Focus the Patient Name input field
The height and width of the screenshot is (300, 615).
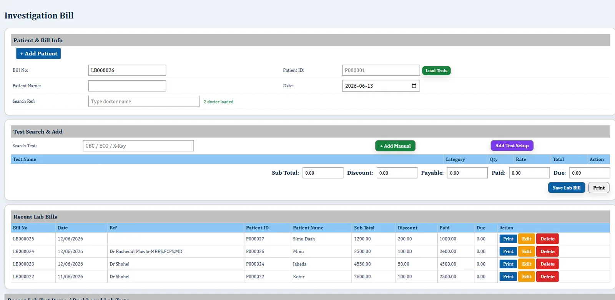pyautogui.click(x=127, y=86)
